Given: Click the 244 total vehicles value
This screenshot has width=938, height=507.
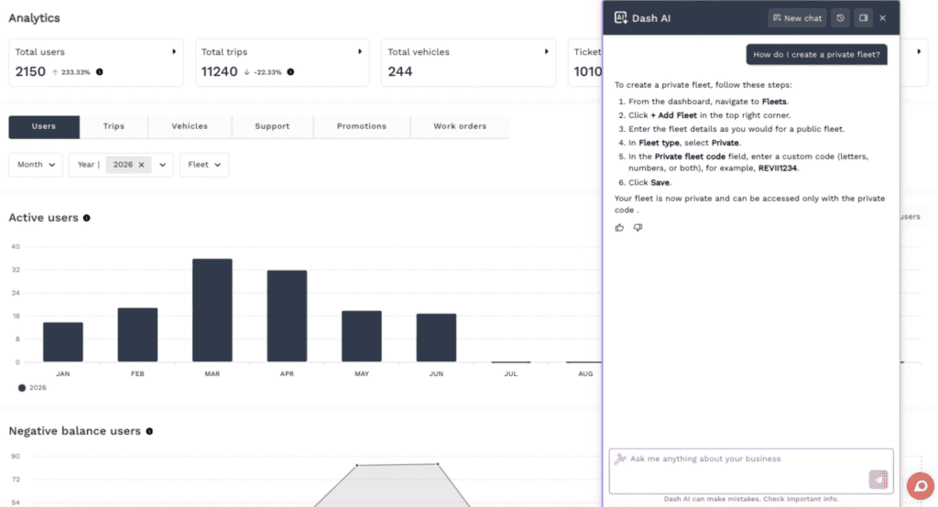Looking at the screenshot, I should point(400,71).
